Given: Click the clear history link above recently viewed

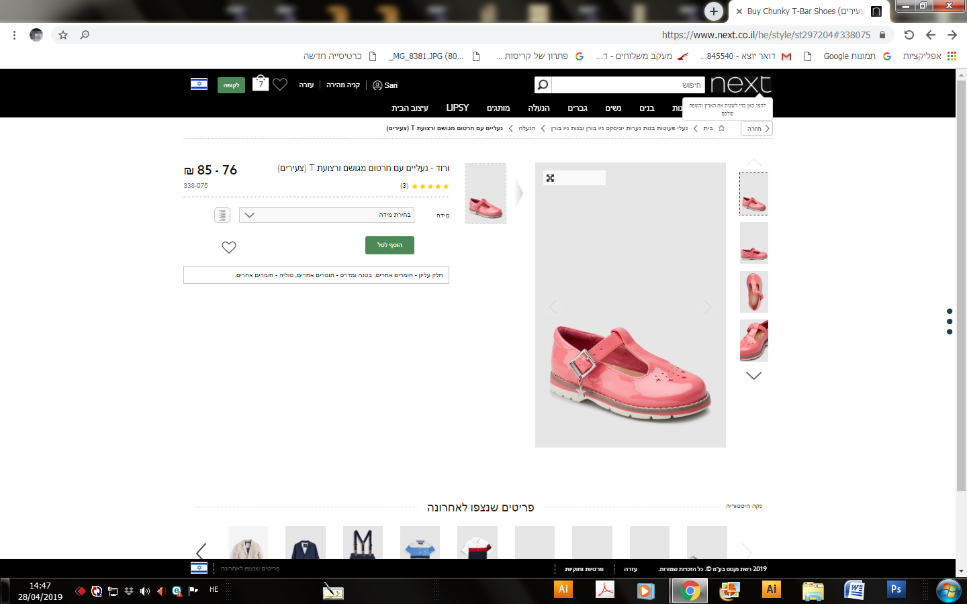Looking at the screenshot, I should [743, 506].
